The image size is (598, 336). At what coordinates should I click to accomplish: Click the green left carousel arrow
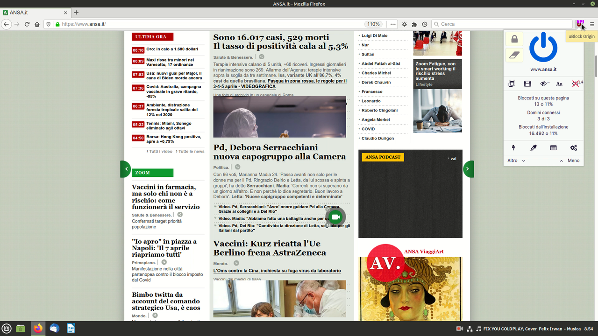click(125, 169)
